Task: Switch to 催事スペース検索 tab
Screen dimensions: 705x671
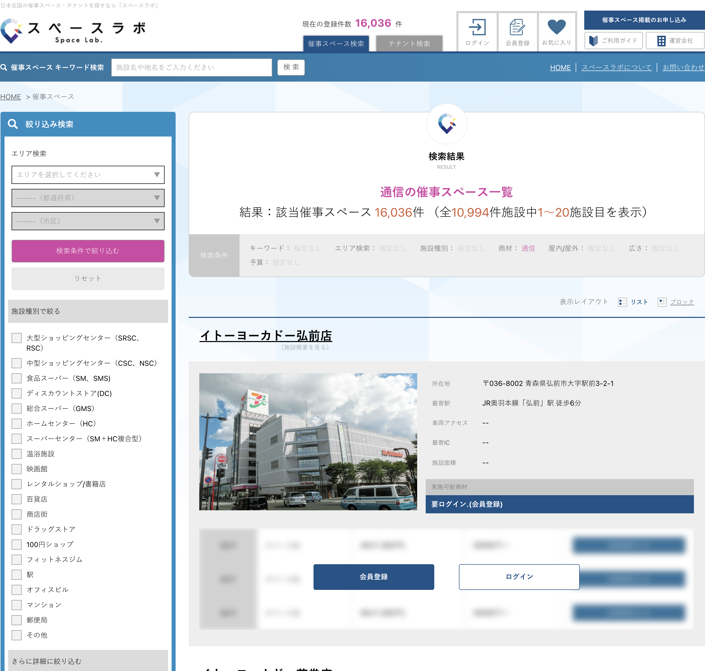Action: [x=336, y=44]
